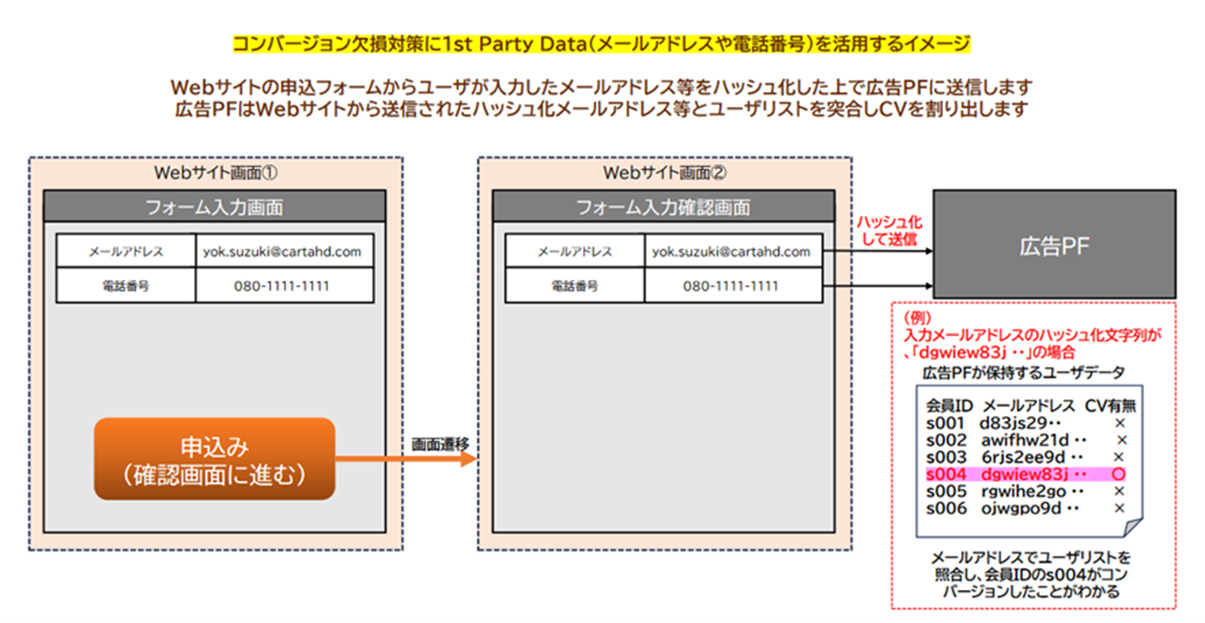Click the s001 row with d83js29
The width and height of the screenshot is (1205, 623).
1025,423
